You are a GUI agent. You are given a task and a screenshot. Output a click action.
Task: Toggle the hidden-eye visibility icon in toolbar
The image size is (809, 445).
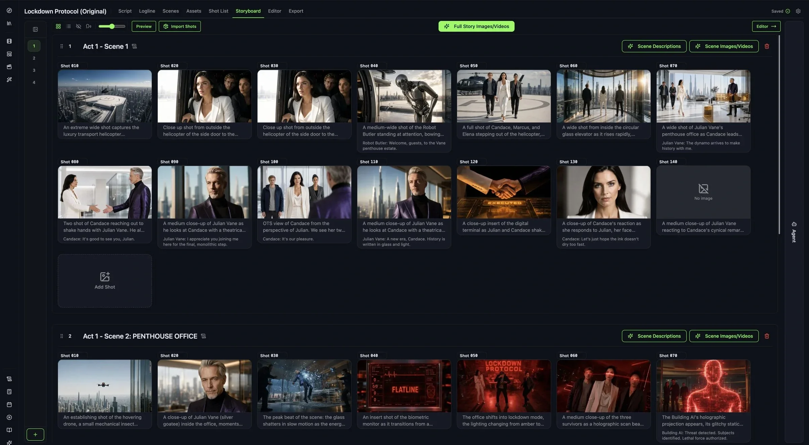pos(79,26)
